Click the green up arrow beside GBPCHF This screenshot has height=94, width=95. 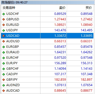(x=4, y=69)
